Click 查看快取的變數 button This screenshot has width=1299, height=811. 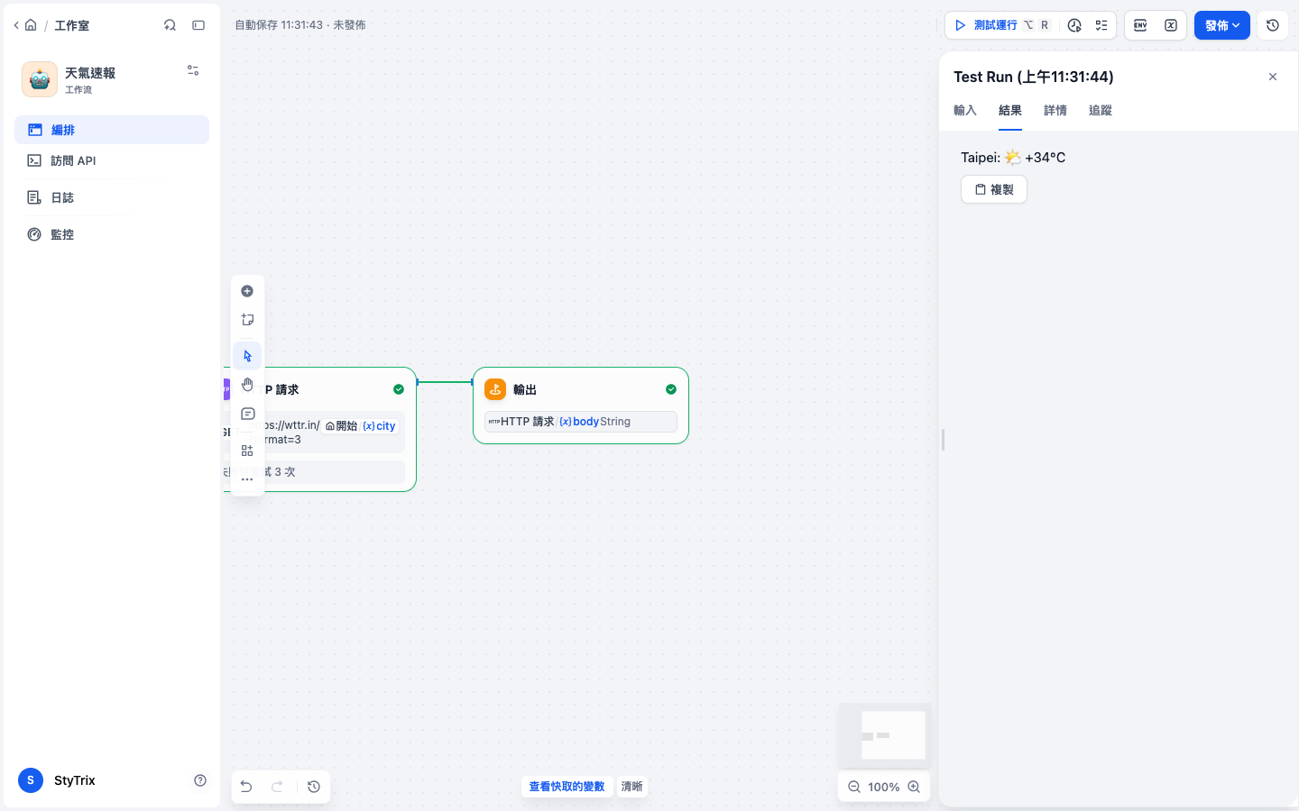[x=567, y=787]
